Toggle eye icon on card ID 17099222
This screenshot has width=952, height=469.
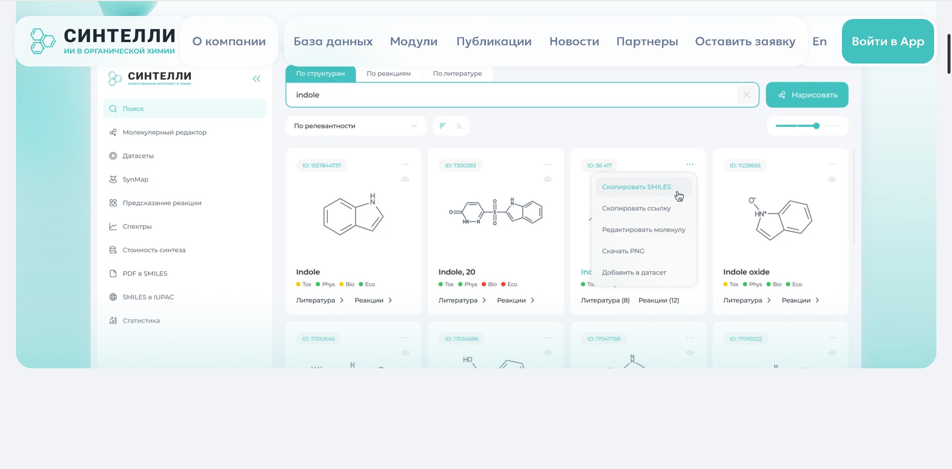832,352
